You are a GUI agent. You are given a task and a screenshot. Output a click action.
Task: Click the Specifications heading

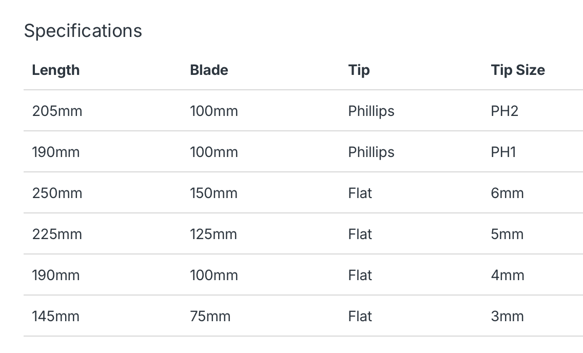(83, 31)
